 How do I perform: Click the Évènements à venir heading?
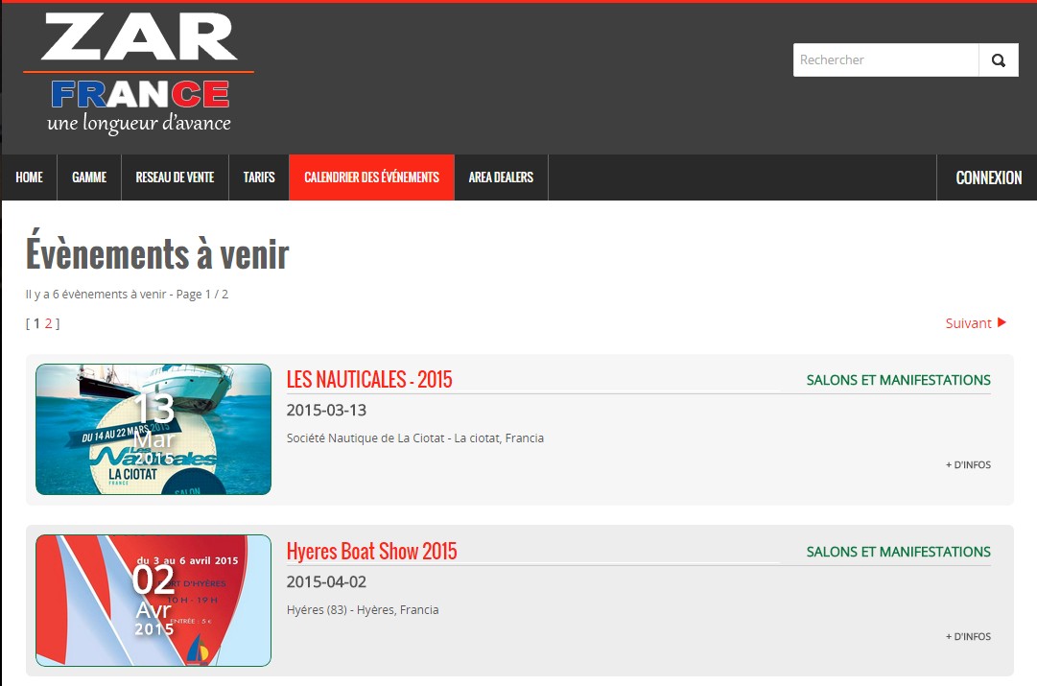pos(157,252)
